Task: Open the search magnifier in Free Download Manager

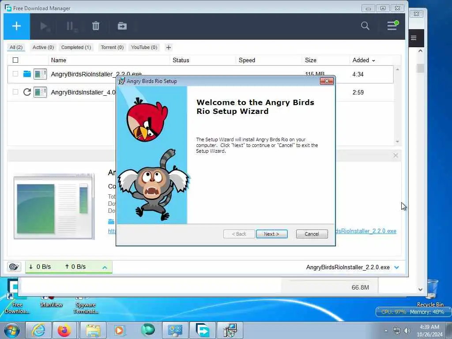Action: point(365,26)
